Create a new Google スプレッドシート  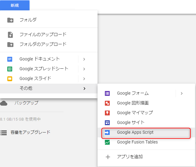coord(44,69)
